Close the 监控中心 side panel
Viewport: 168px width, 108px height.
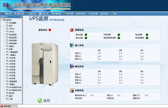coord(21,17)
